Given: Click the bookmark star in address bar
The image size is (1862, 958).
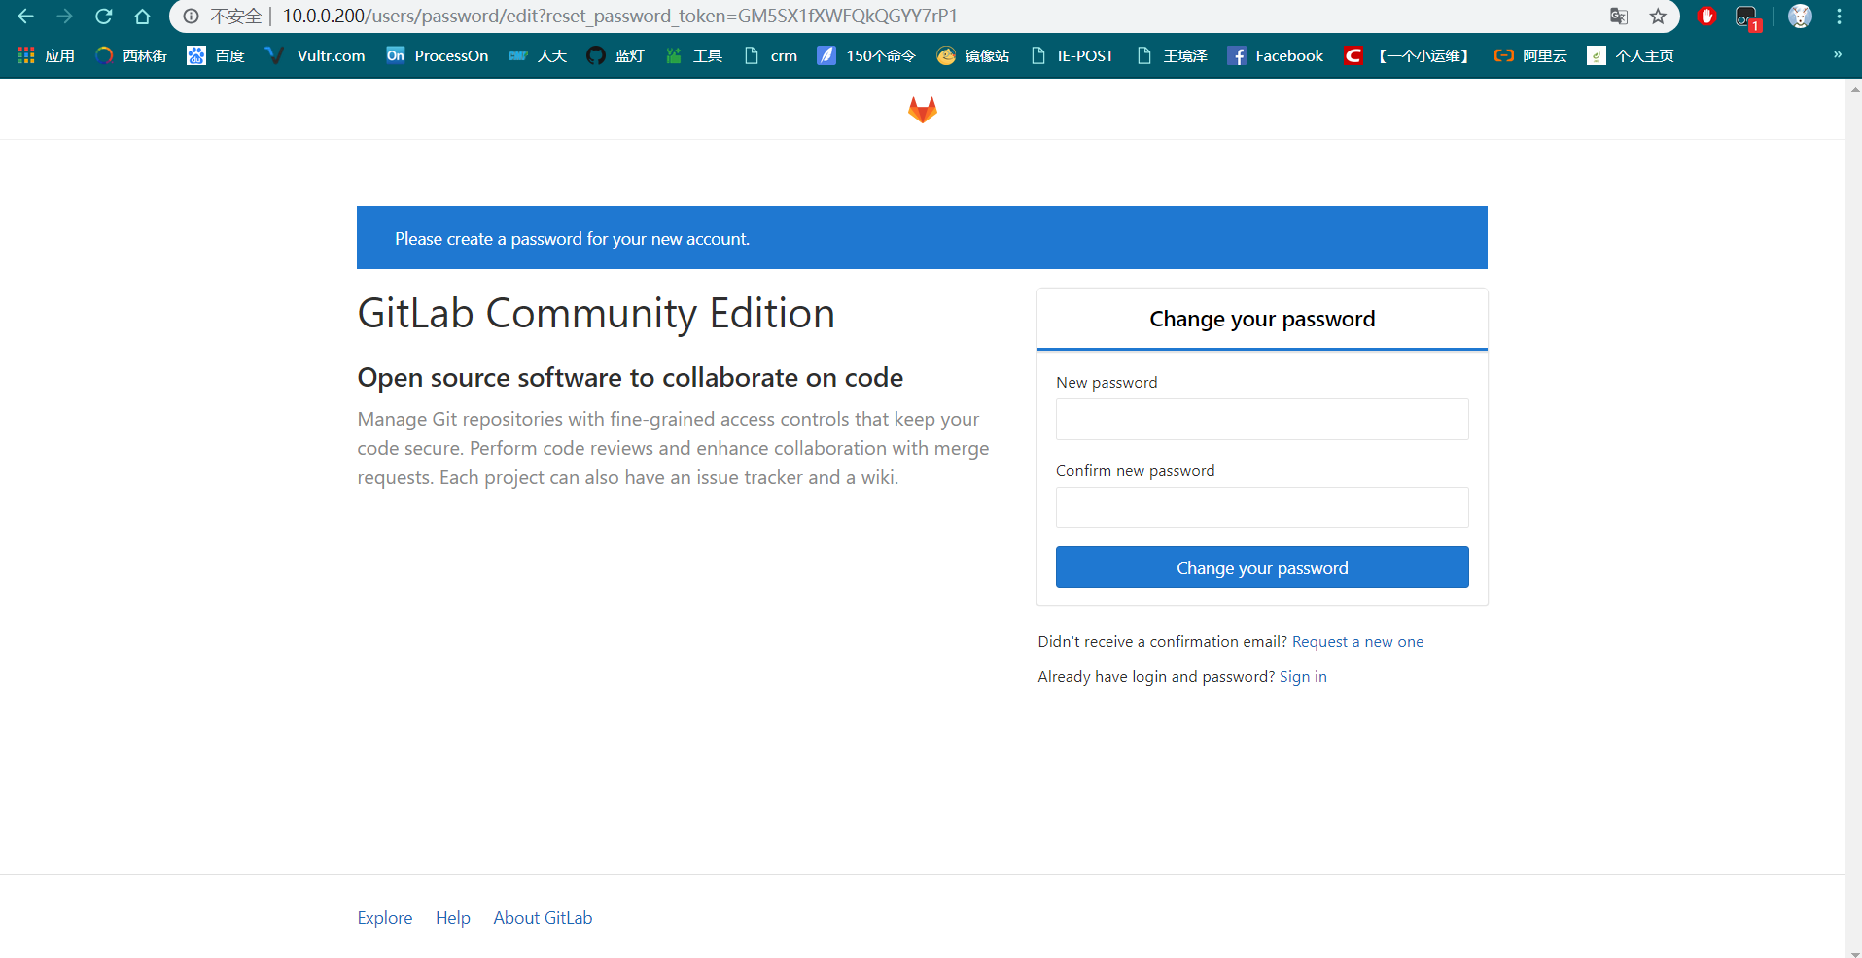Looking at the screenshot, I should (1659, 17).
